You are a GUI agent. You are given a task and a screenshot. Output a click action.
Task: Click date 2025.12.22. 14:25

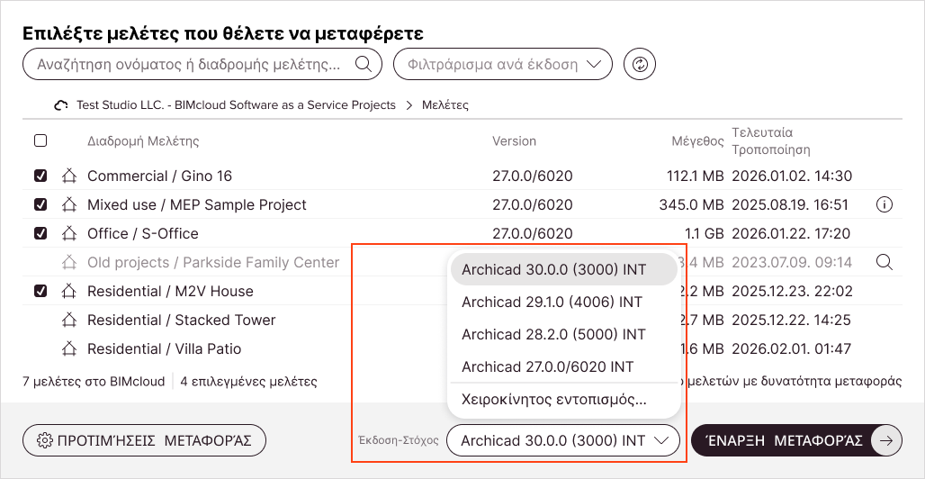coord(792,321)
